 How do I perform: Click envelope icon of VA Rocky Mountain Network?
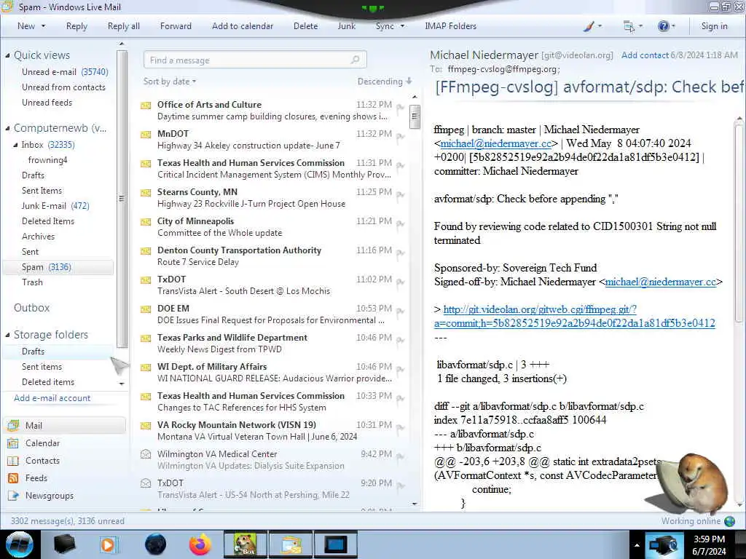click(146, 425)
